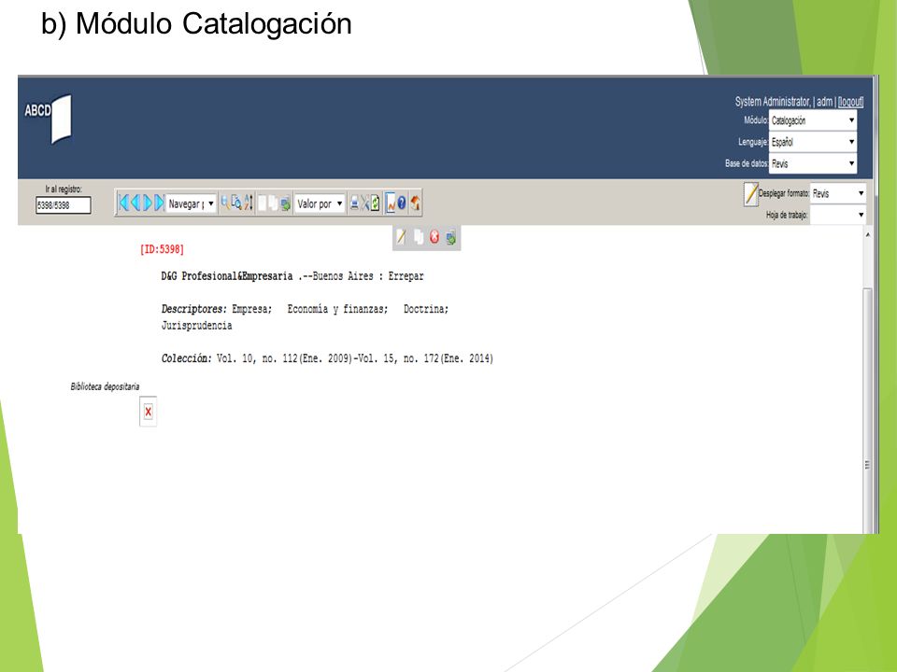Click the vertical scrollbar thumb

click(x=868, y=410)
